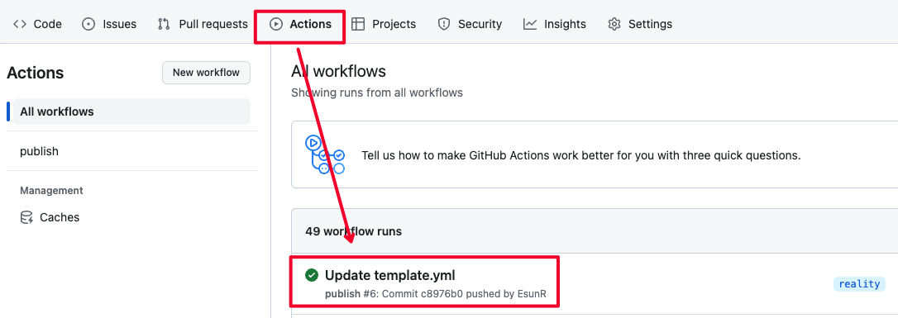Image resolution: width=898 pixels, height=318 pixels.
Task: Click the Actions play icon
Action: coord(276,24)
